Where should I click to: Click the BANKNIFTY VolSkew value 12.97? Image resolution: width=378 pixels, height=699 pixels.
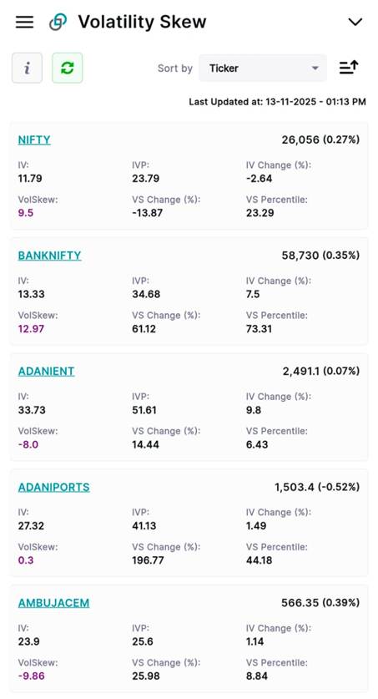click(x=31, y=329)
